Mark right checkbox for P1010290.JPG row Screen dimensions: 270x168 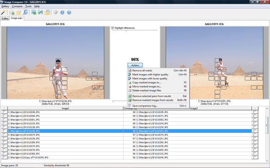click(255, 142)
